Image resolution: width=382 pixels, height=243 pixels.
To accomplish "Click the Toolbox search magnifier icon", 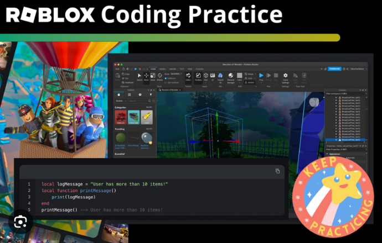I will tap(149, 101).
